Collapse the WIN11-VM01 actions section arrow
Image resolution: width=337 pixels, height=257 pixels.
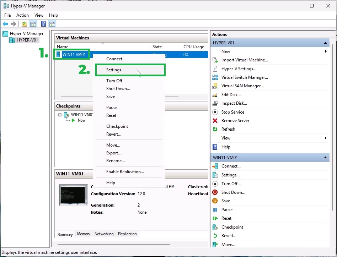pyautogui.click(x=325, y=158)
